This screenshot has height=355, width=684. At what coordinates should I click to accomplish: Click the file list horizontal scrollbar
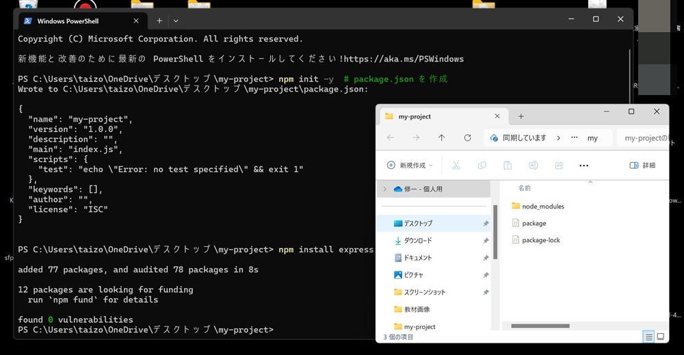540,326
